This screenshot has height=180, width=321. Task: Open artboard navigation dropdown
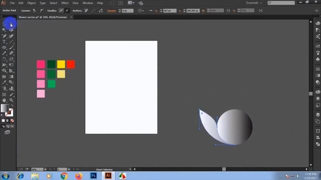(x=69, y=169)
